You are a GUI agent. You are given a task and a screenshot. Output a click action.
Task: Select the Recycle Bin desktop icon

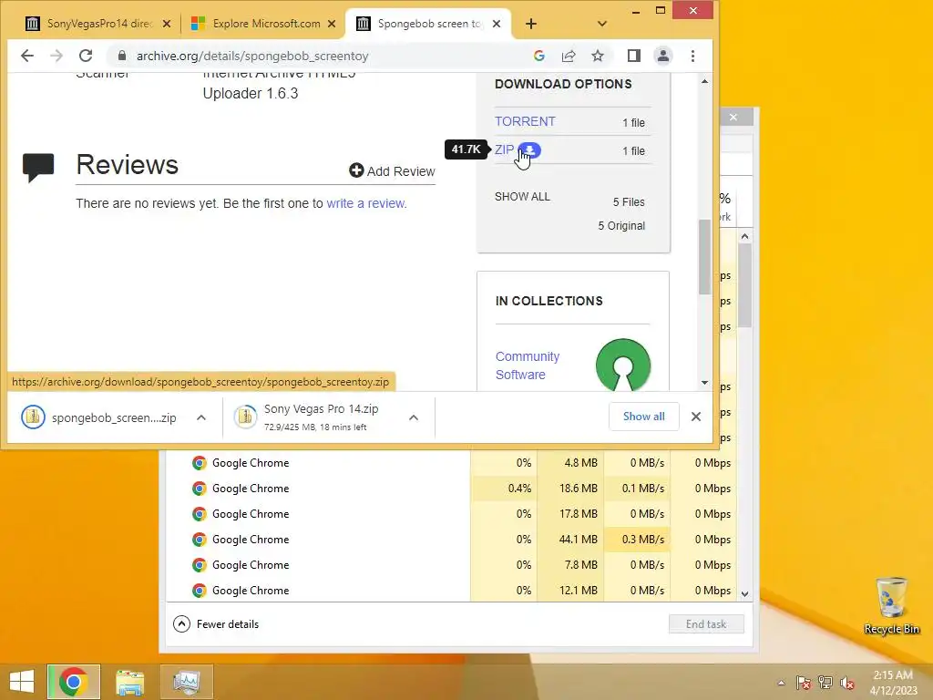[891, 606]
